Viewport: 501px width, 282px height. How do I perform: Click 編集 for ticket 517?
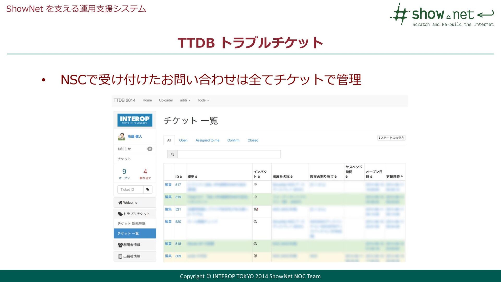pyautogui.click(x=168, y=185)
